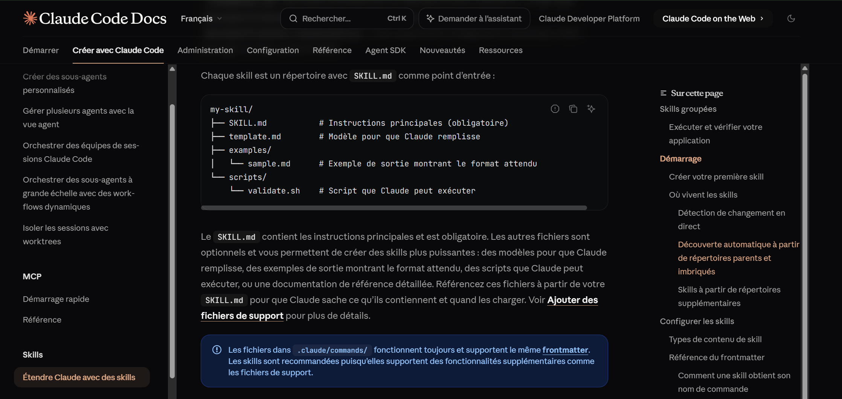
Task: Open MCP Démarrage rapide page
Action: click(x=56, y=299)
